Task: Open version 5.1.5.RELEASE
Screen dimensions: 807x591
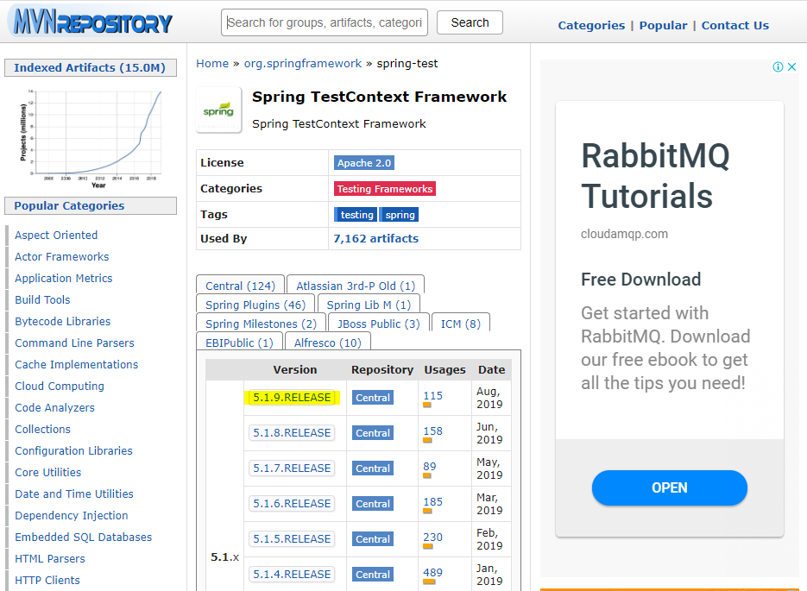Action: click(292, 538)
